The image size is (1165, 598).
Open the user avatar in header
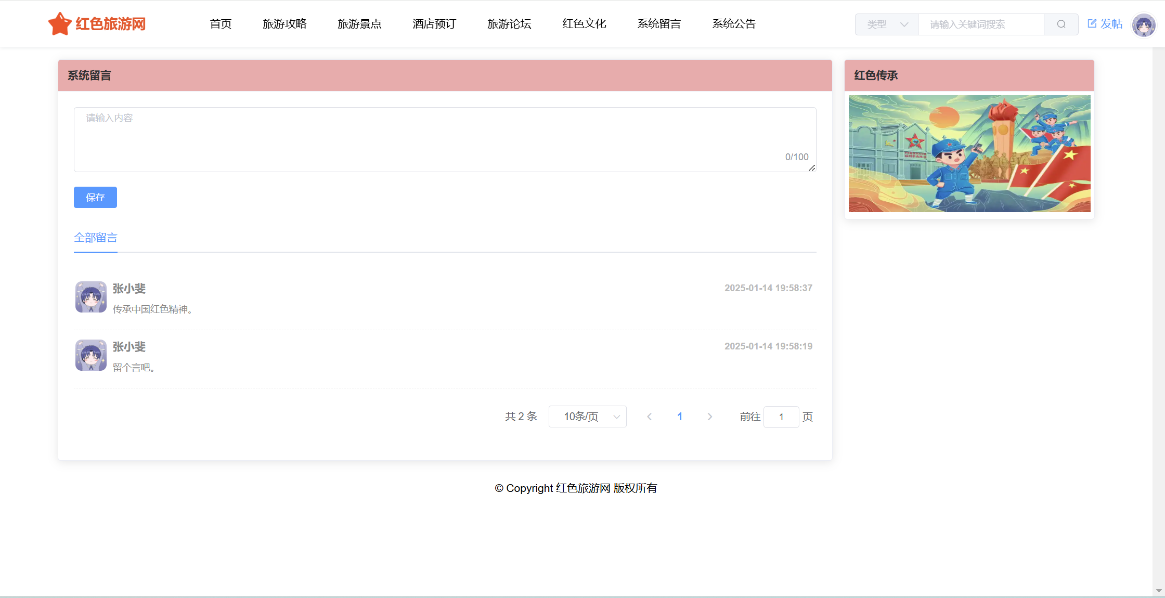point(1143,25)
